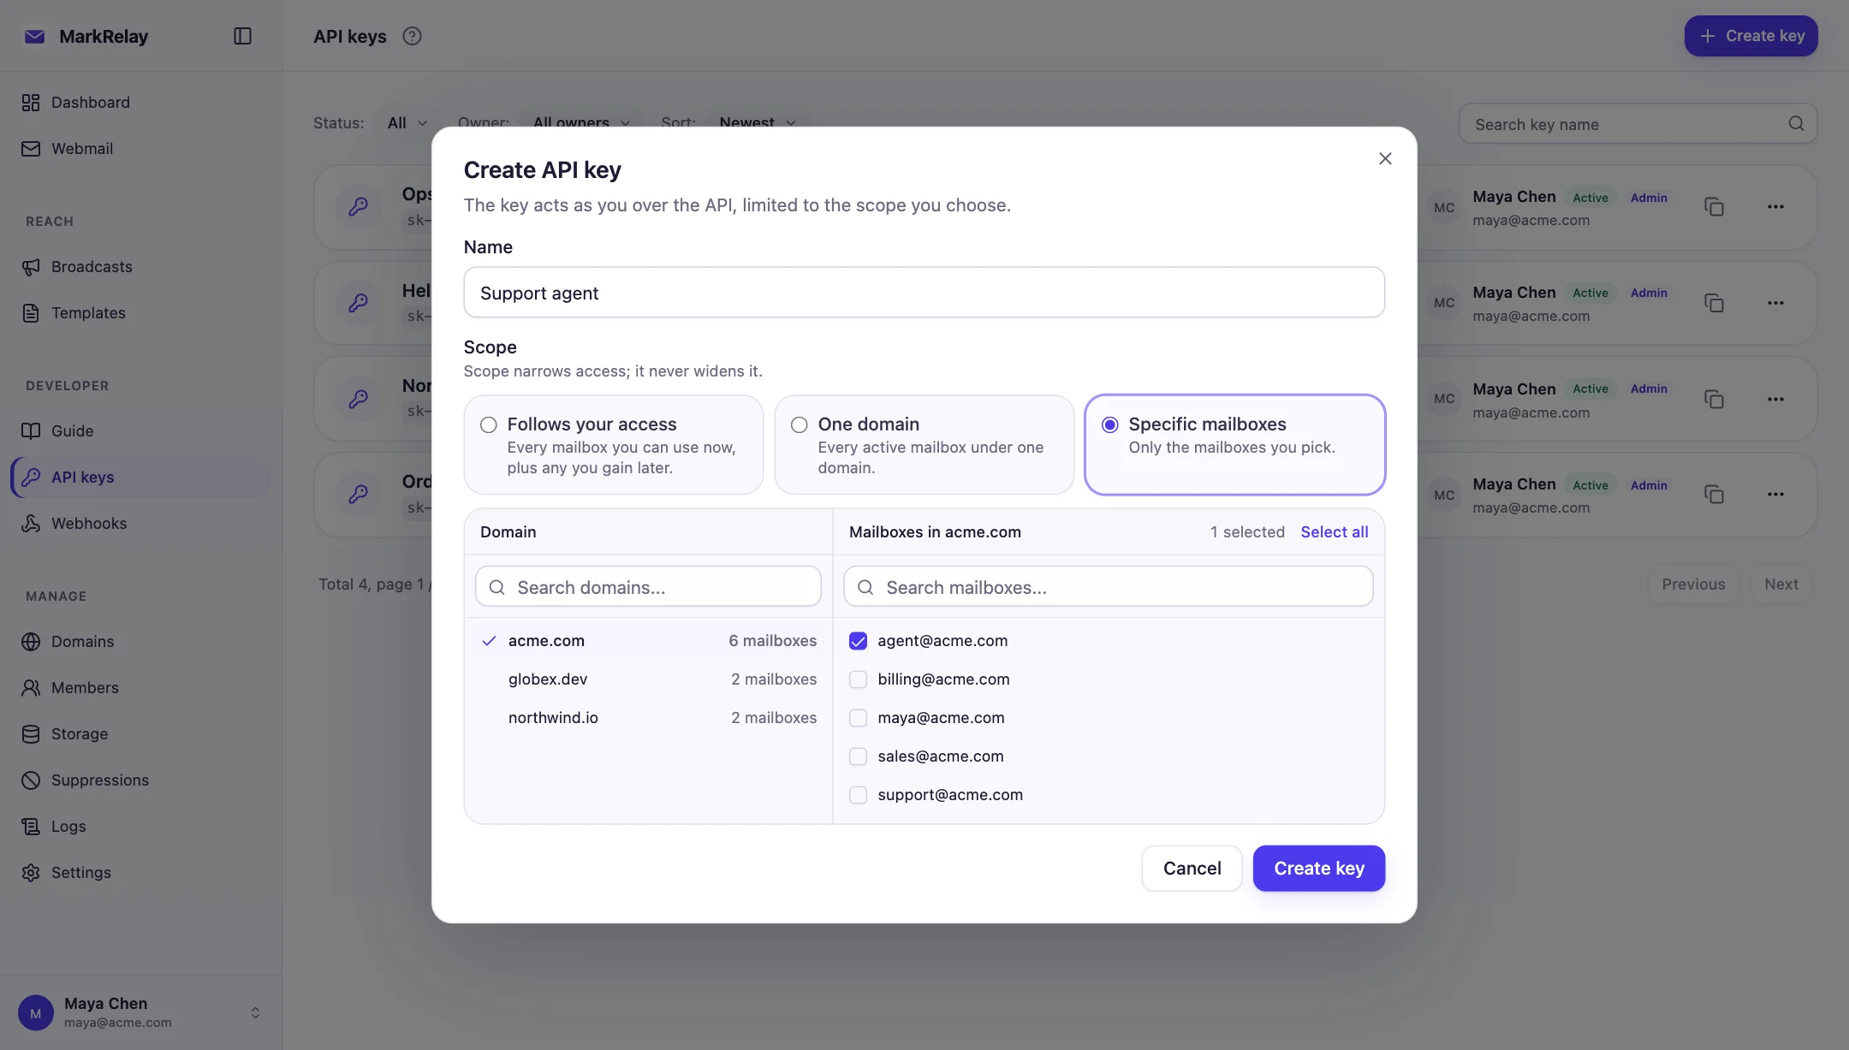This screenshot has width=1849, height=1050.
Task: Check maya@acme.com mailbox
Action: click(858, 718)
